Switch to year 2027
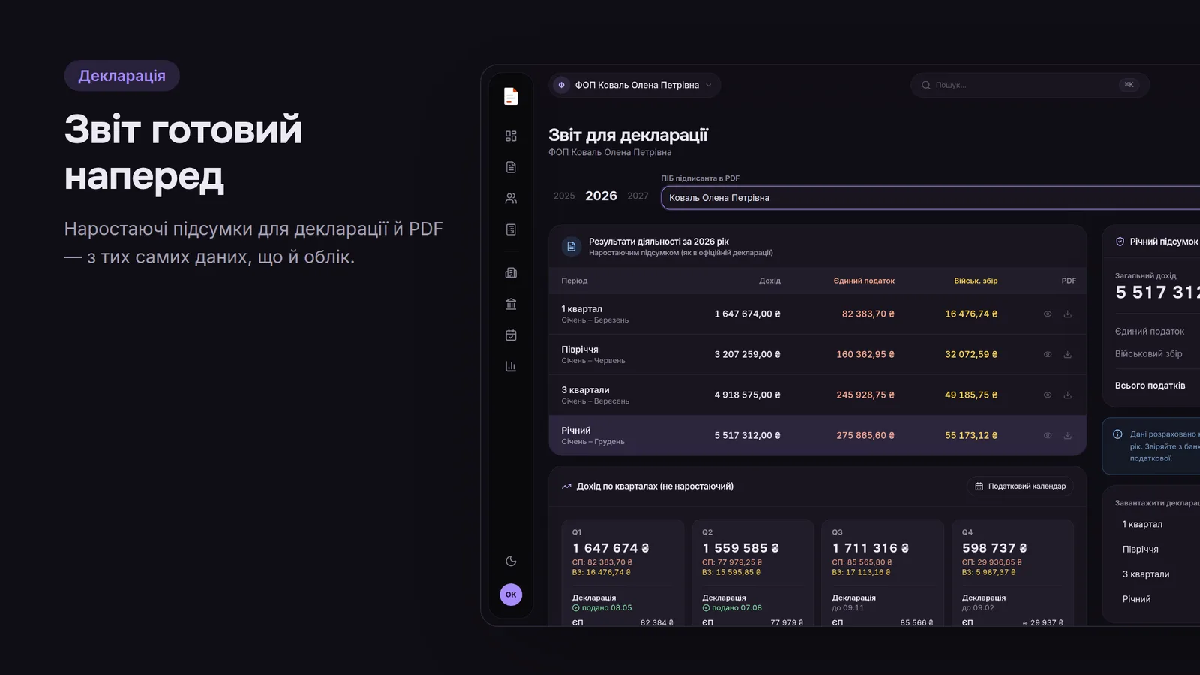The height and width of the screenshot is (675, 1200). click(x=637, y=196)
